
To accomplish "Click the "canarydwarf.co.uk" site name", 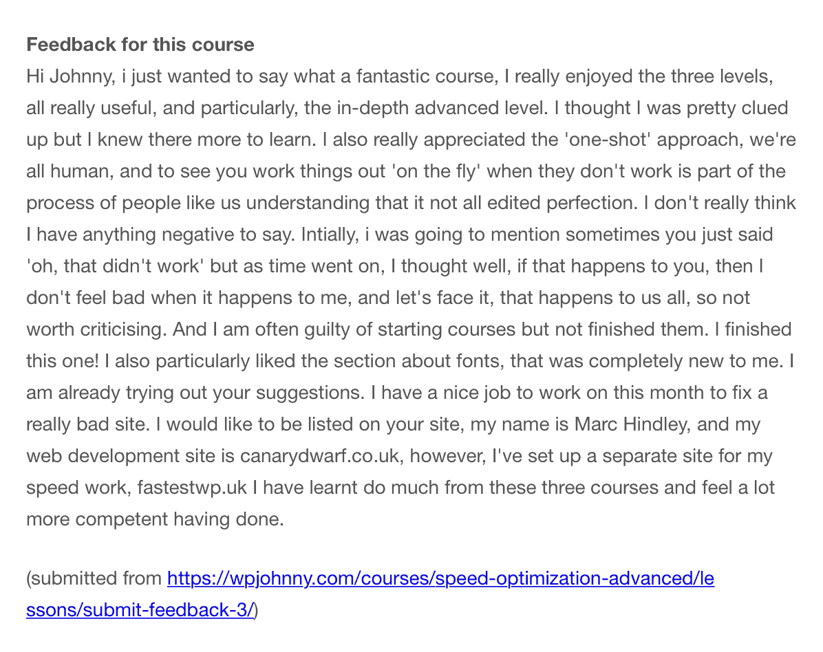I will (319, 456).
